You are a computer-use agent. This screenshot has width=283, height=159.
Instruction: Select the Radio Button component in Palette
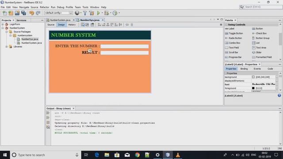tap(233, 38)
